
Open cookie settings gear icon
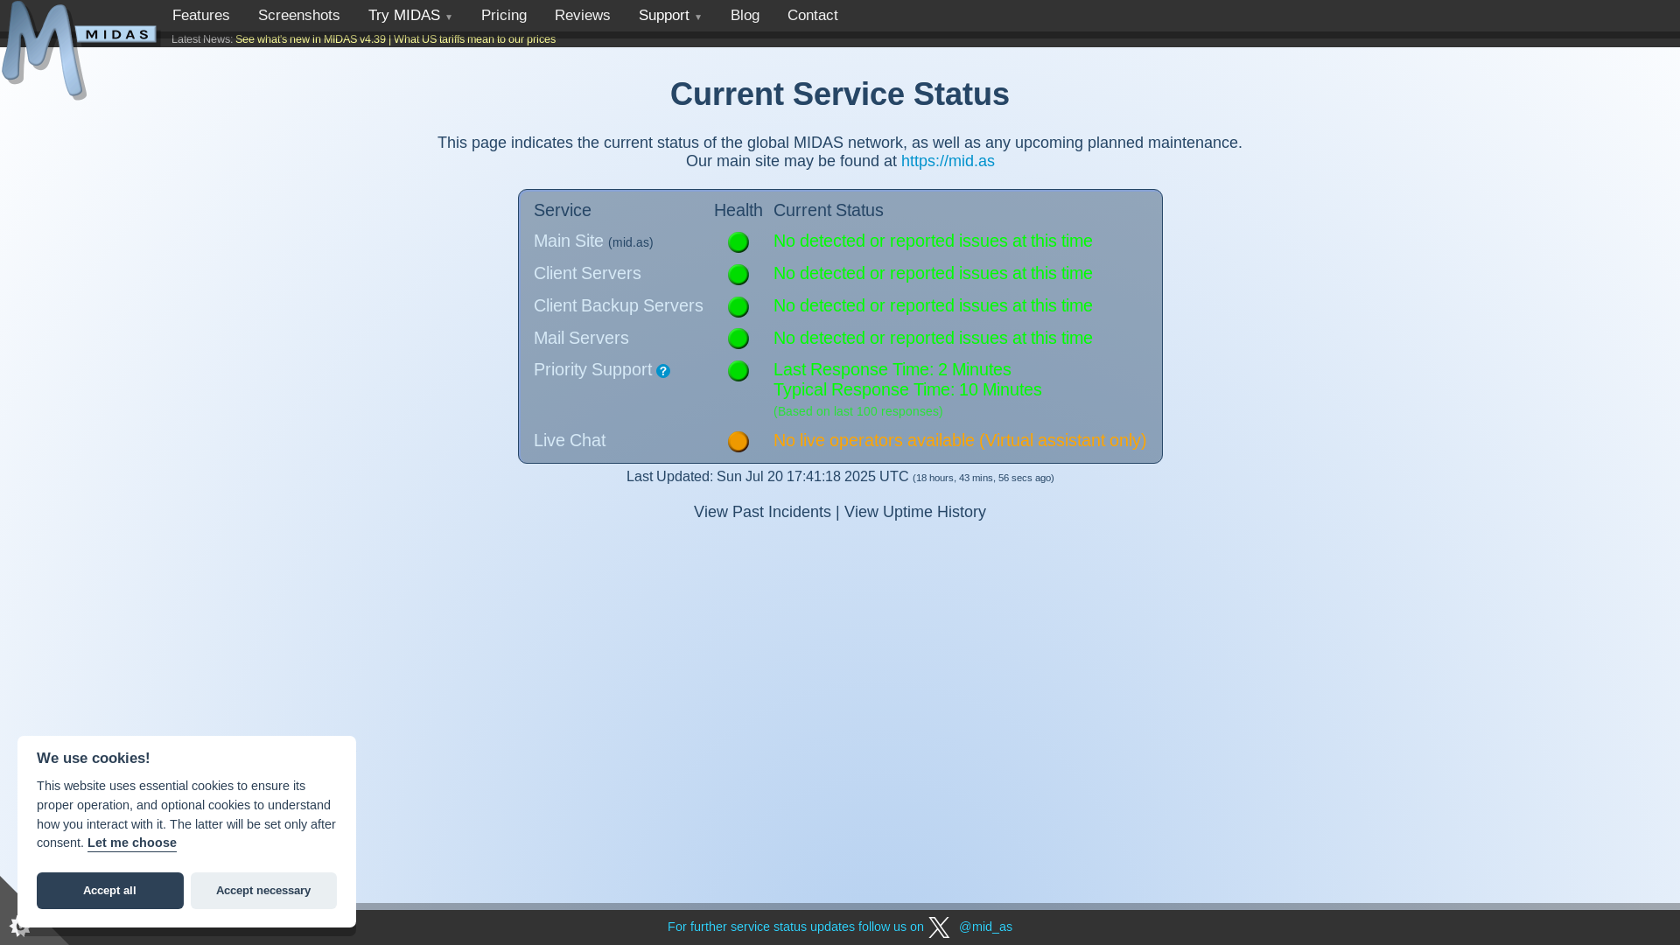point(19,927)
